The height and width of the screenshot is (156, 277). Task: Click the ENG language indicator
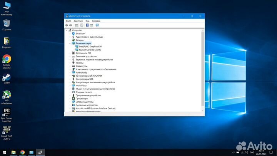pos(252,153)
